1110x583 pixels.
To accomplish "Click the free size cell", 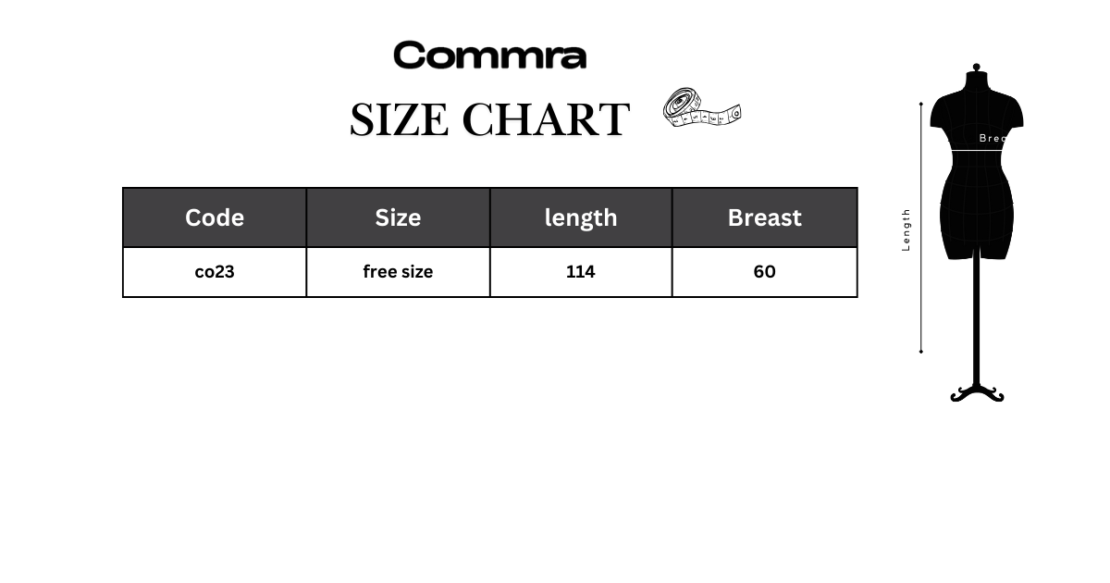I will pos(398,272).
